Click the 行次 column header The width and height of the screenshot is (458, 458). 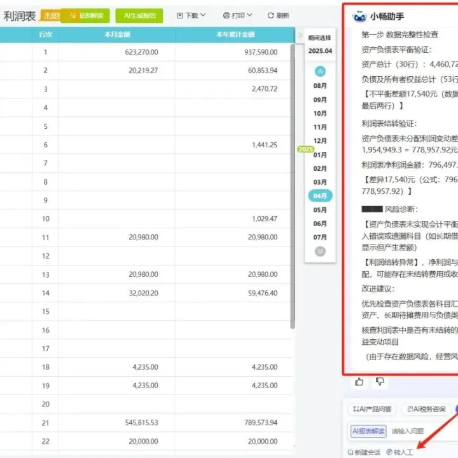coord(45,34)
